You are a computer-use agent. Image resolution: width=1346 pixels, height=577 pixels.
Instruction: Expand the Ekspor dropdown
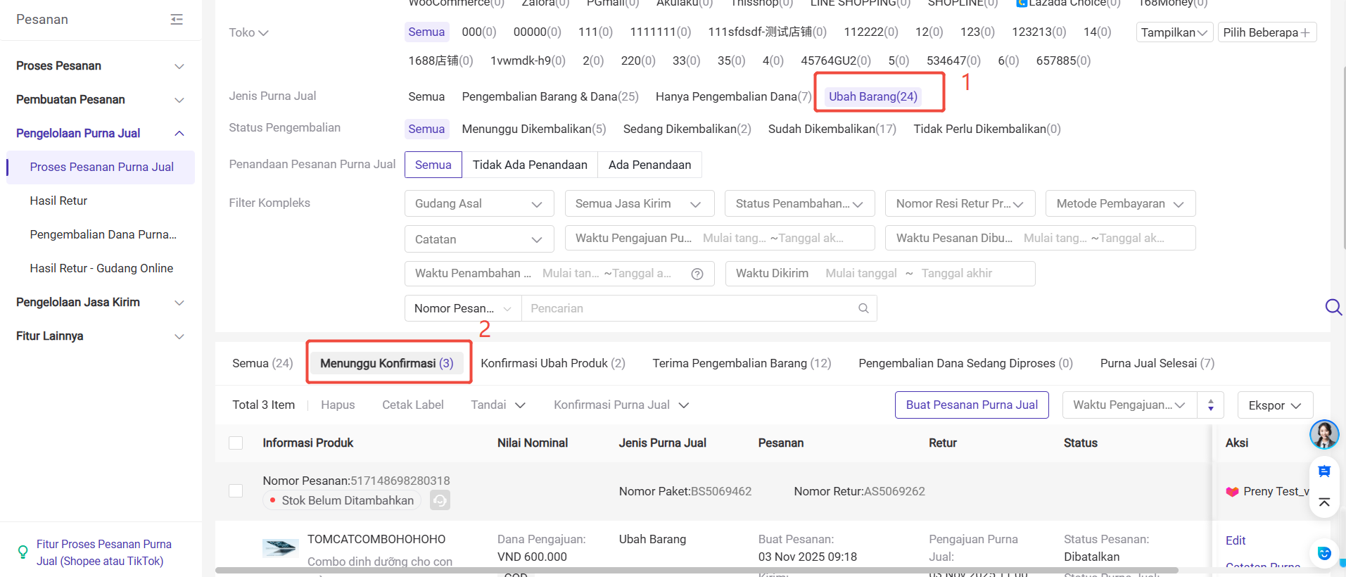tap(1274, 405)
